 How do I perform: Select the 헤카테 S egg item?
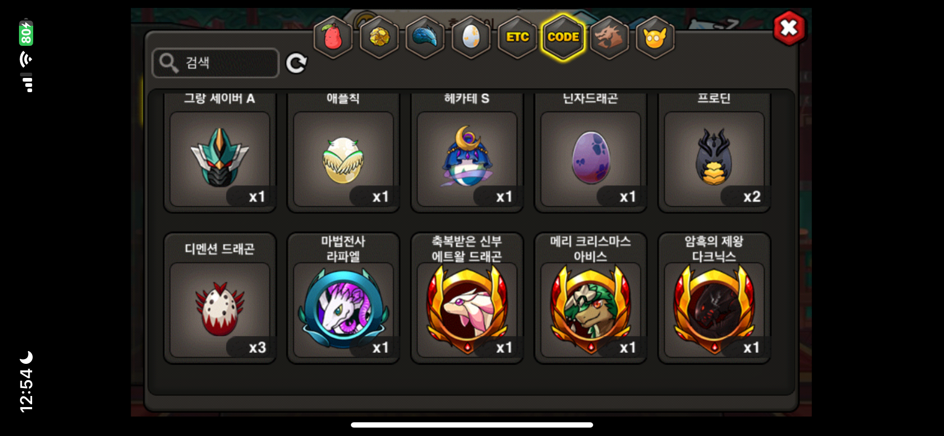point(467,153)
